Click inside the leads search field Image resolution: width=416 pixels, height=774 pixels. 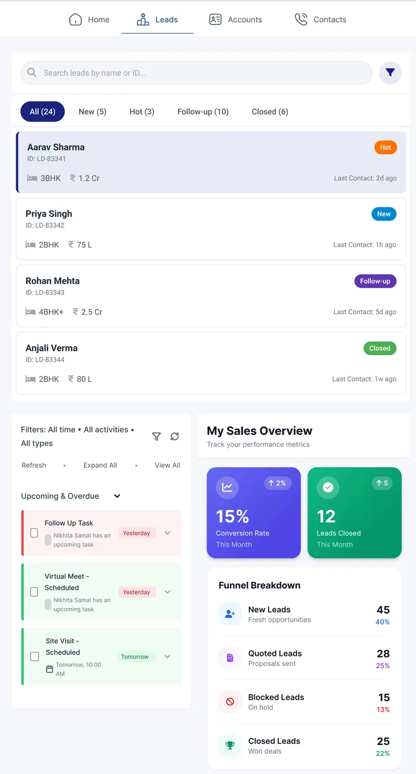coord(196,73)
